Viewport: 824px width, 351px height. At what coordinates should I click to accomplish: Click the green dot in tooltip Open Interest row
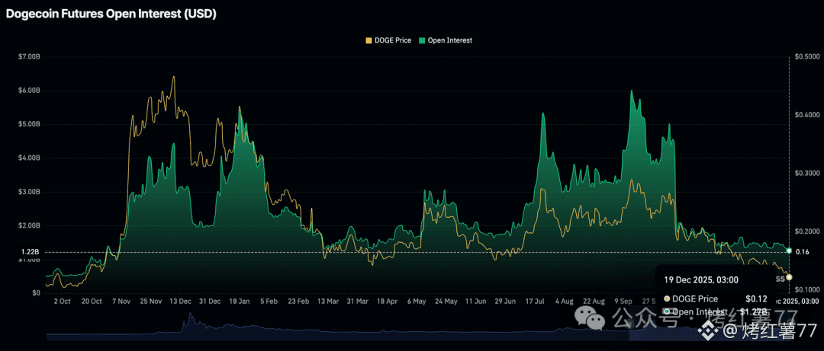[x=668, y=311]
